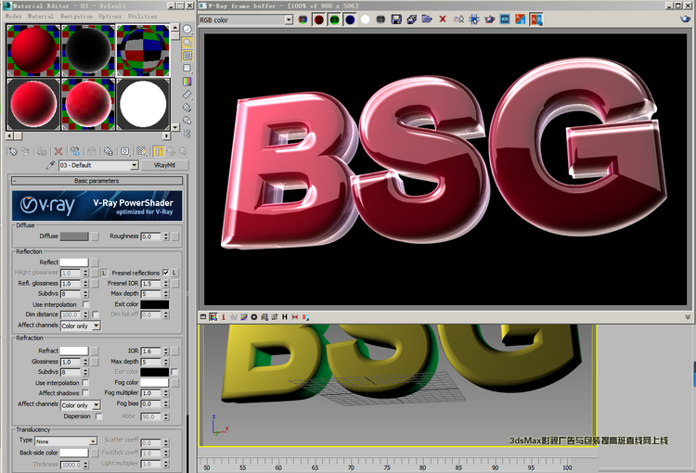This screenshot has height=473, width=696.
Task: Select the black sphere material slot
Action: click(x=88, y=50)
